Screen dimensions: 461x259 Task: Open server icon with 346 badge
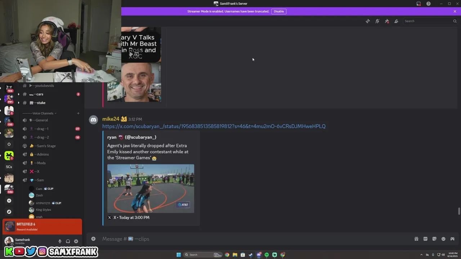(x=9, y=189)
